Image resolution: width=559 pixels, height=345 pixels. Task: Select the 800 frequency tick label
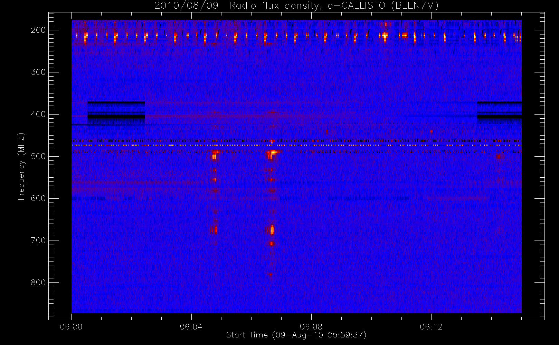(38, 283)
